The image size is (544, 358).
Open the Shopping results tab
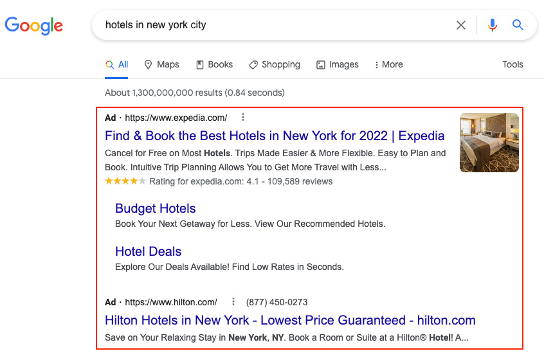pos(275,64)
